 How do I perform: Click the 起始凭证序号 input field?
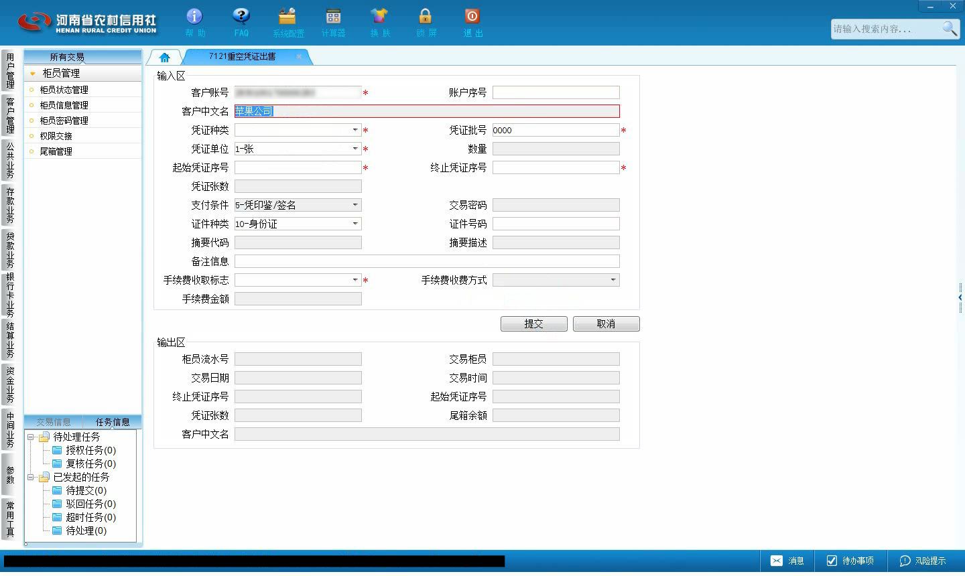click(x=298, y=167)
